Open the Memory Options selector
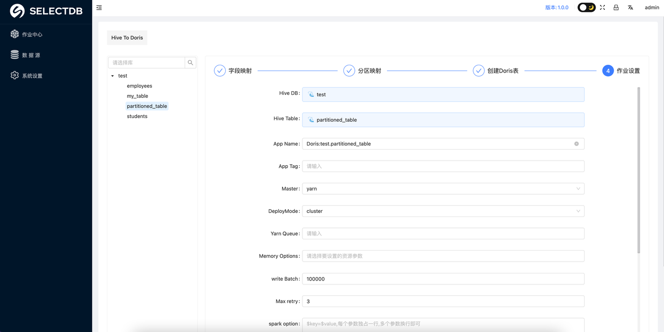The image size is (664, 332). point(443,256)
